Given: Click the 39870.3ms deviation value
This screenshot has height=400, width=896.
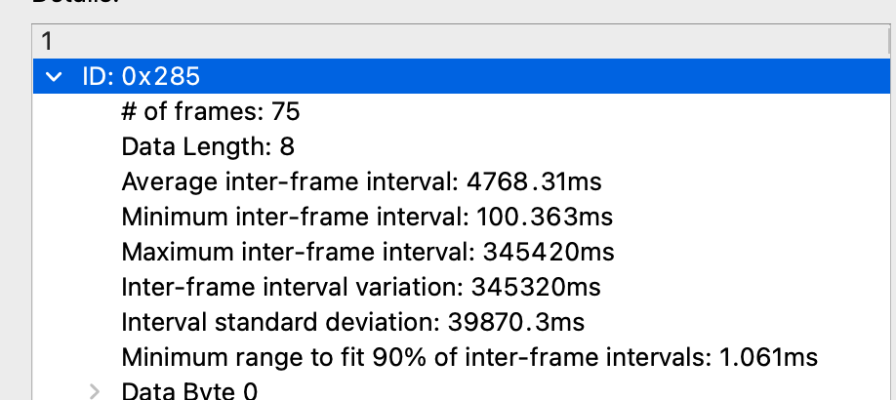Looking at the screenshot, I should [x=513, y=323].
